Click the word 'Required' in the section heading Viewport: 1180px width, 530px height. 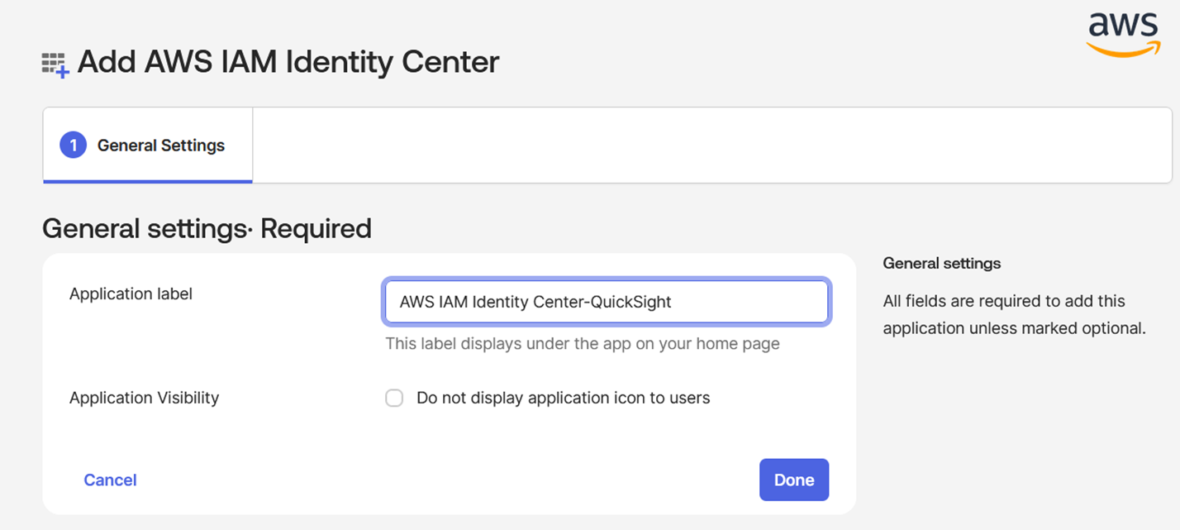point(316,228)
